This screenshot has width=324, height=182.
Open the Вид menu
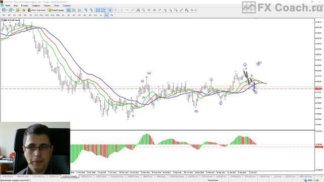[16, 6]
